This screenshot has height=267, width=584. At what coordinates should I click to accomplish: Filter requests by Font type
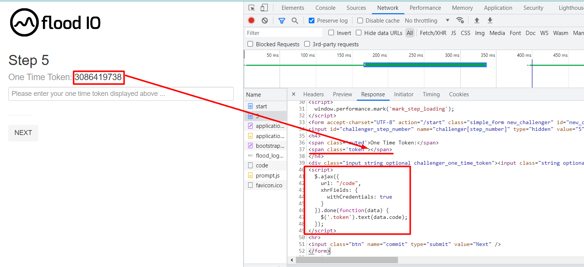click(515, 33)
